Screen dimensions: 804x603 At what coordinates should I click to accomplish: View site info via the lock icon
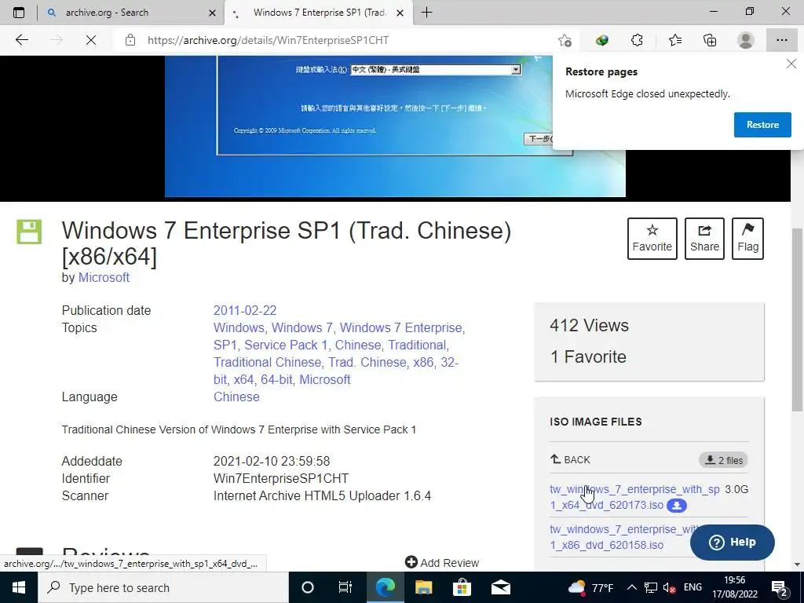click(130, 40)
